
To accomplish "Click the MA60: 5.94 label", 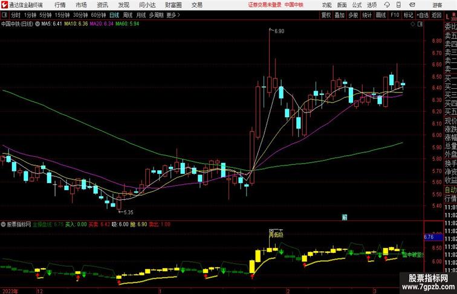I will [x=127, y=24].
